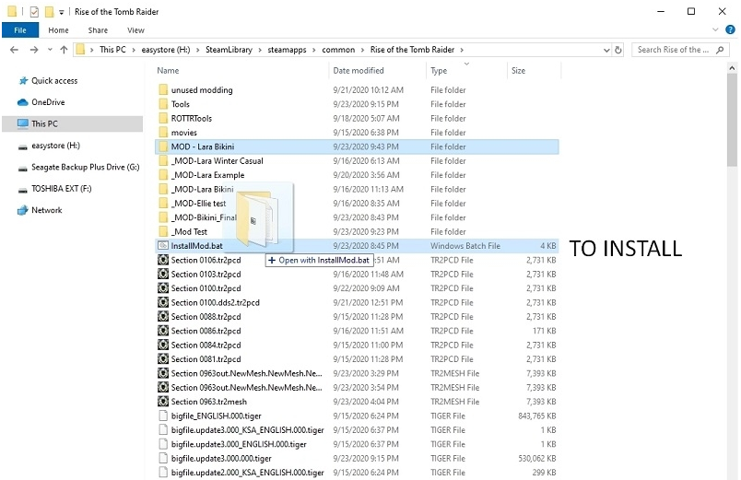This screenshot has height=480, width=741.
Task: Expand the address bar history dropdown
Action: [606, 50]
